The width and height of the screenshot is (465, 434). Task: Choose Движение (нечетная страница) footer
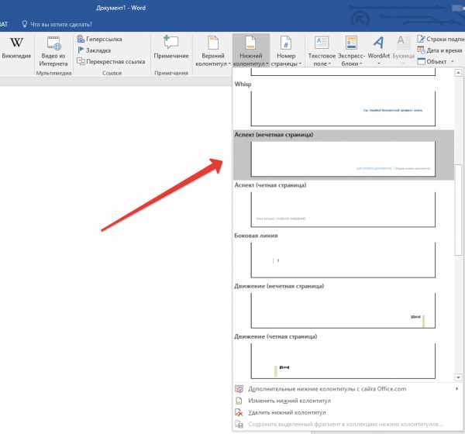tap(343, 306)
